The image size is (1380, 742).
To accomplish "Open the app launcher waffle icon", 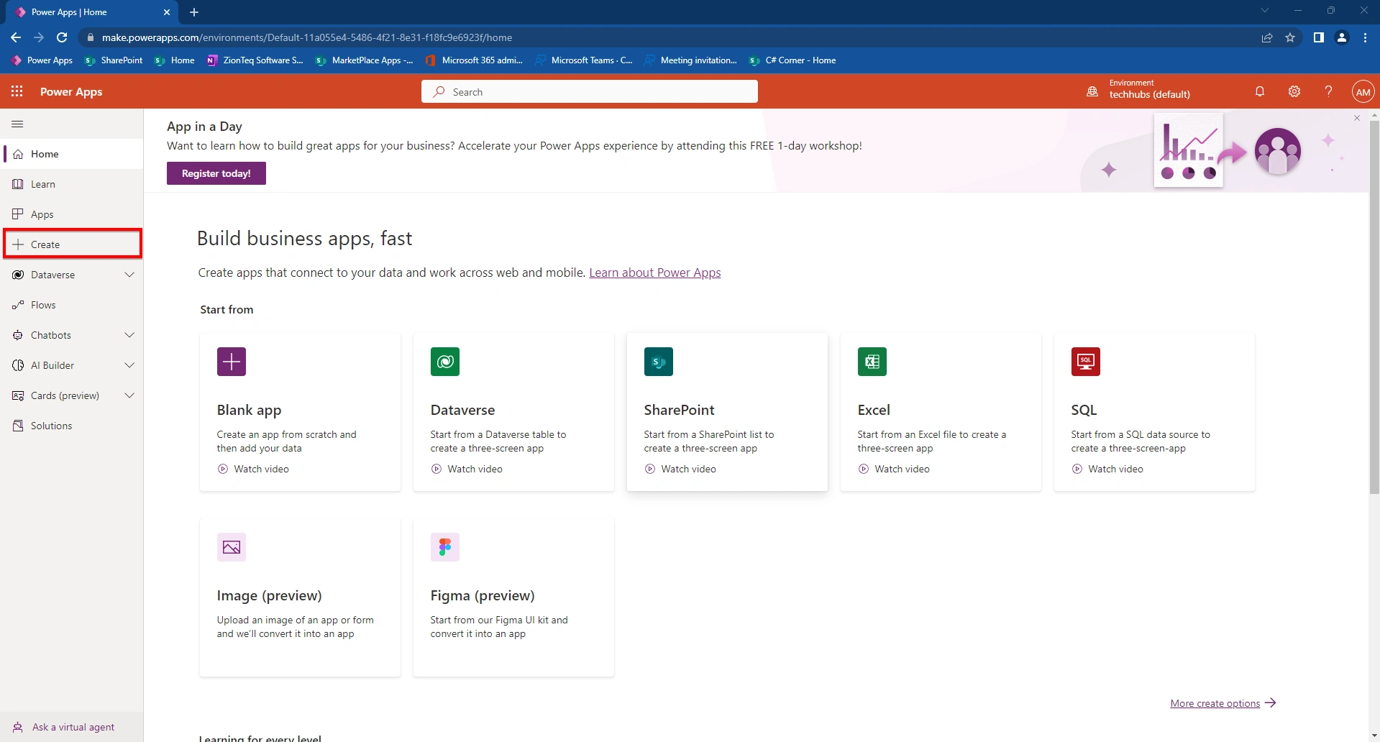I will (x=17, y=91).
